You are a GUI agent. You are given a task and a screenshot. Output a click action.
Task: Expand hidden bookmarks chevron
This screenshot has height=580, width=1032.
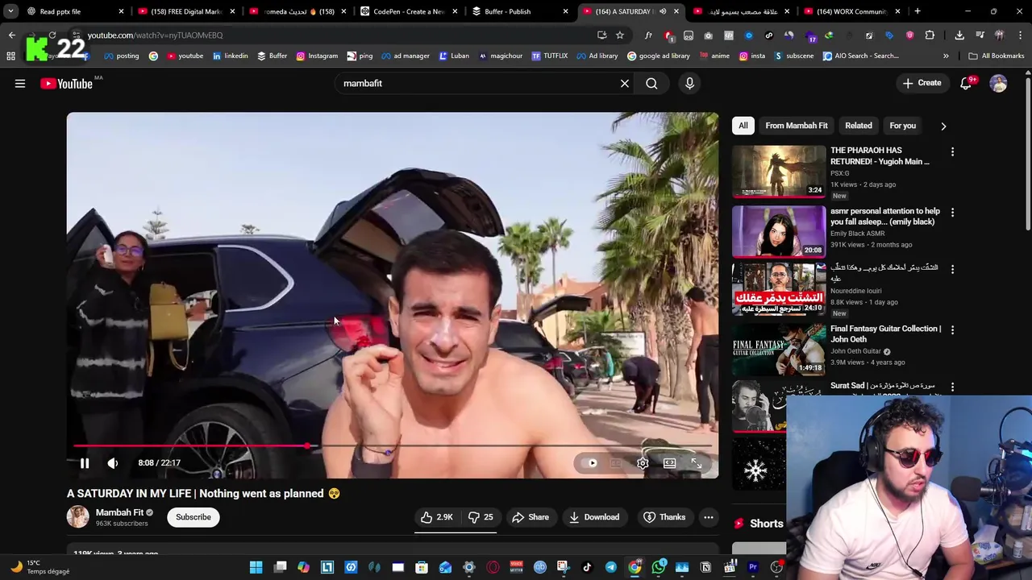click(946, 56)
